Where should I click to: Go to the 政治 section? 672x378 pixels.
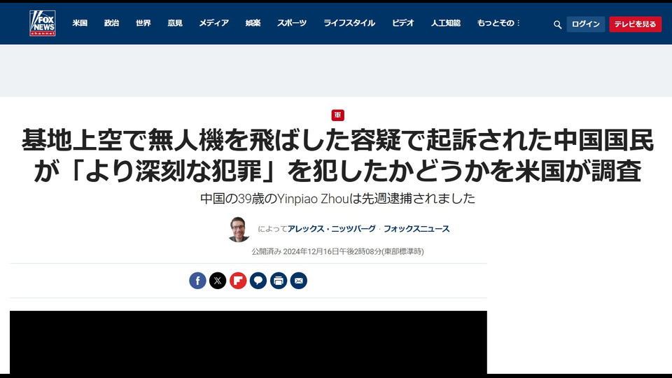click(x=111, y=23)
